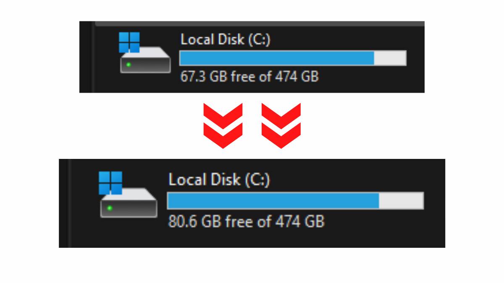The width and height of the screenshot is (504, 283).
Task: Click Windows logo on the 80.6 GB drive icon
Action: point(110,183)
